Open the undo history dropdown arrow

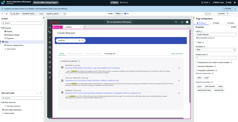click(209, 14)
